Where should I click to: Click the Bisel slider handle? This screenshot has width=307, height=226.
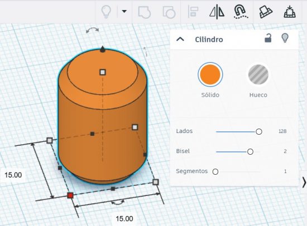[x=250, y=151]
